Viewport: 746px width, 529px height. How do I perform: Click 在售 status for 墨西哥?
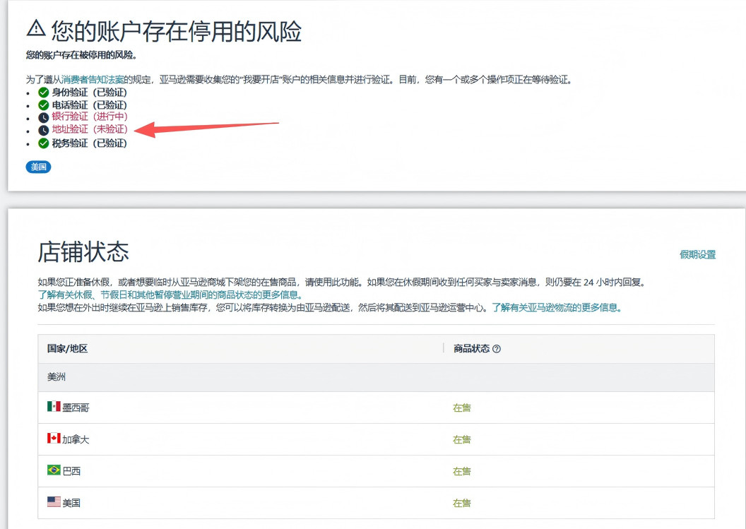pyautogui.click(x=461, y=408)
